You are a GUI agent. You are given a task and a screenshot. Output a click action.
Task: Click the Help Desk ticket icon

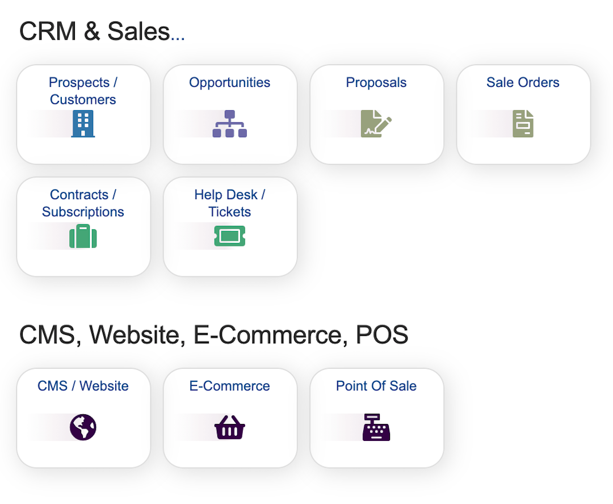(230, 236)
